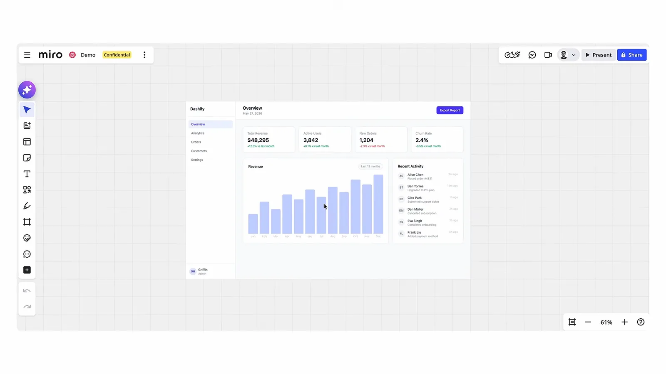Screen dimensions: 666x374
Task: Click the Demo board name
Action: (88, 55)
